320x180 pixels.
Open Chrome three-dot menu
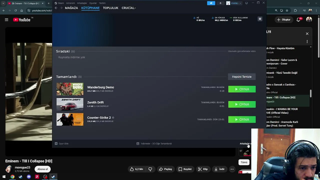[316, 10]
